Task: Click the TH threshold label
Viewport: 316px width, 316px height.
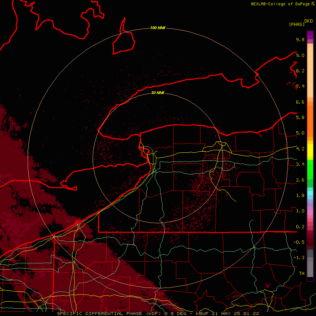Action: point(302,274)
